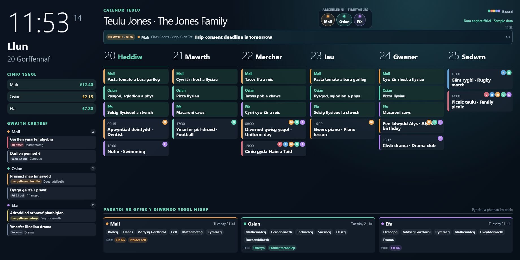Click the Board colored-dots icon
Screen dimensions: 520x260
pyautogui.click(x=494, y=11)
